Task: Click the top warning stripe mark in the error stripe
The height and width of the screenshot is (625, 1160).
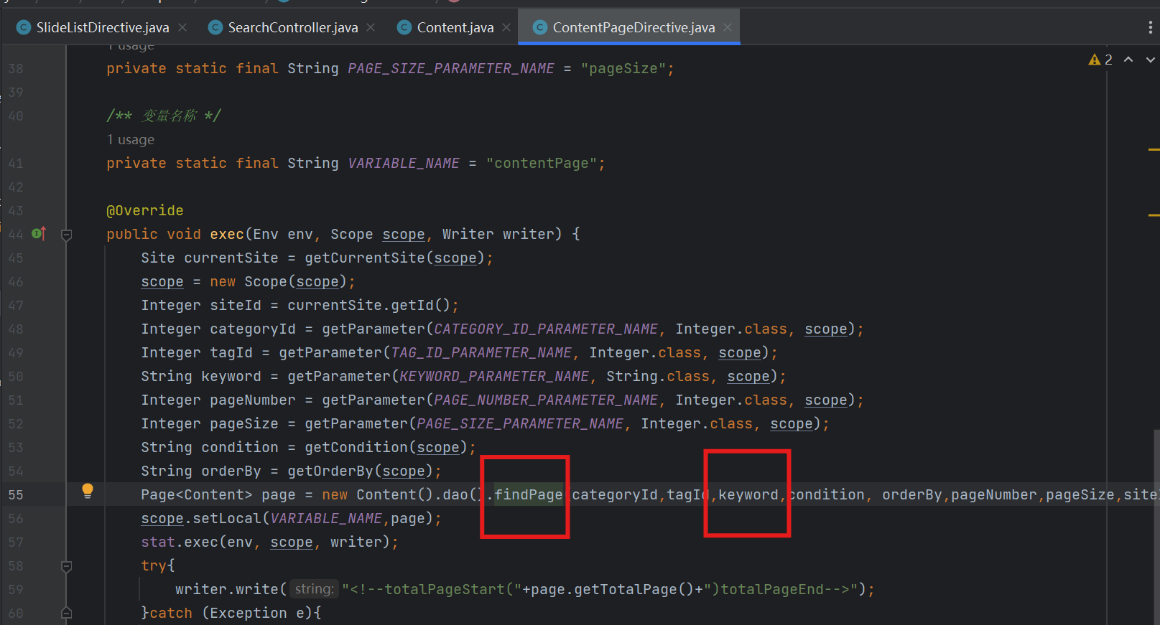Action: tap(1154, 149)
